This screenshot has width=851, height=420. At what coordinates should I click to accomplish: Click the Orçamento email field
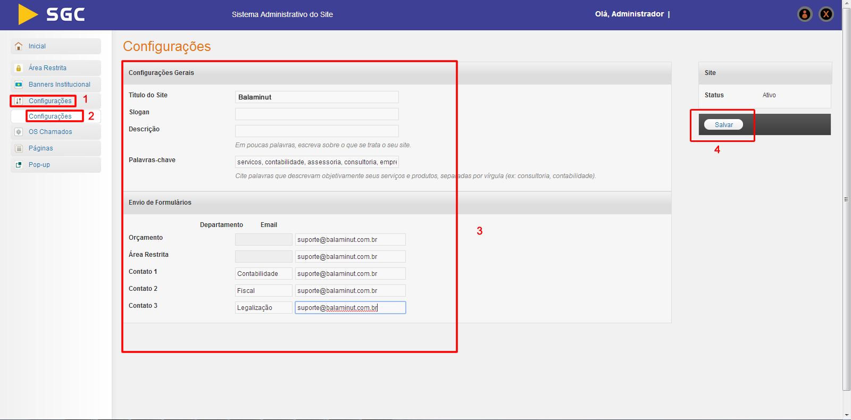[351, 240]
